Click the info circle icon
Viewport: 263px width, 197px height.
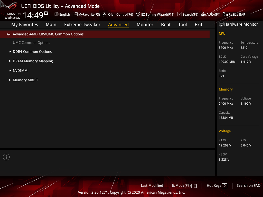tap(6, 157)
